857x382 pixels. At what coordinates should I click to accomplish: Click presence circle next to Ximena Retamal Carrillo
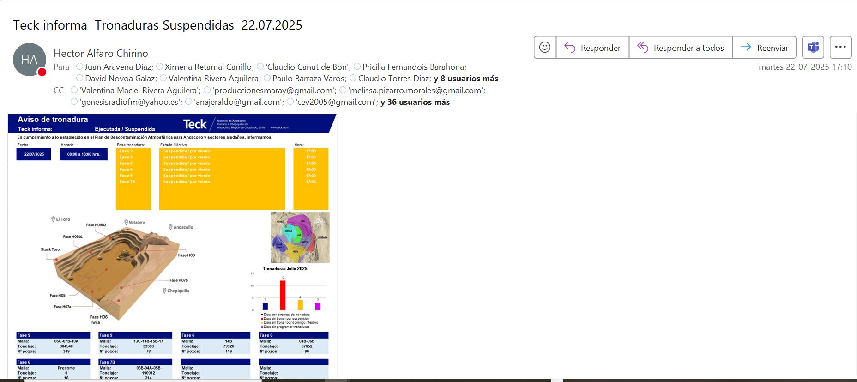(x=160, y=67)
